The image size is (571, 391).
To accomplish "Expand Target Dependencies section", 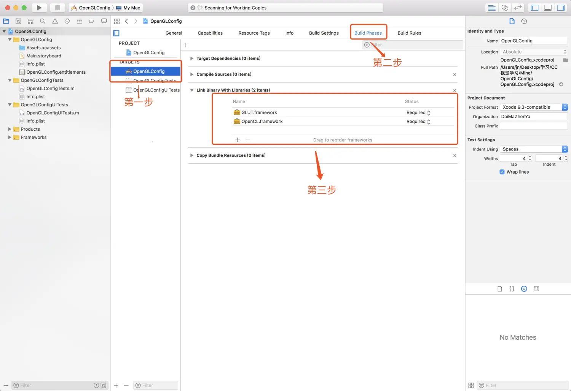I will (192, 59).
